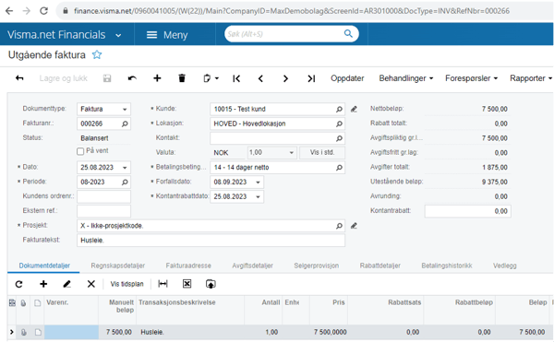Switch to Avgiftsdetaljer tab
This screenshot has width=554, height=342.
[252, 265]
